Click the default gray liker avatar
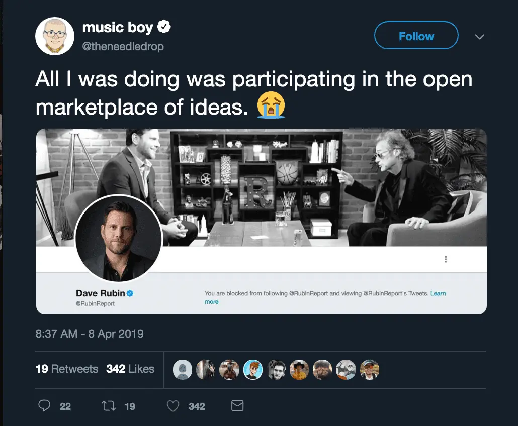Viewport: 518px width, 426px height. tap(182, 369)
